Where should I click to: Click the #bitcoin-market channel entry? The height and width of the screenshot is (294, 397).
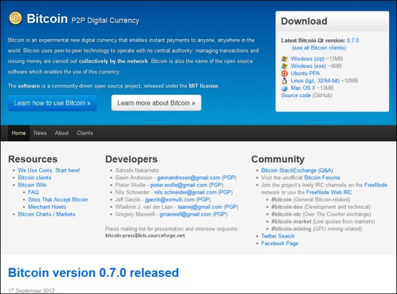coord(324,222)
